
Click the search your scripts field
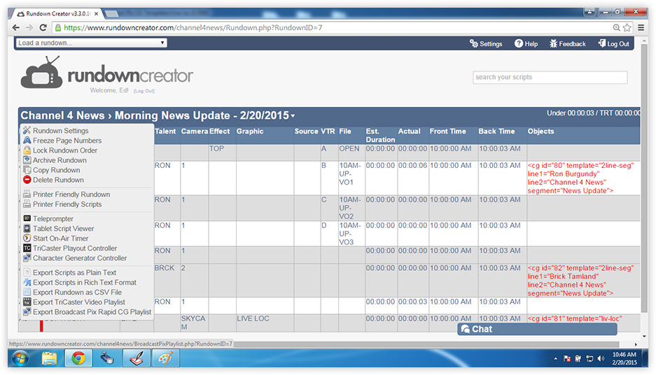tap(550, 78)
